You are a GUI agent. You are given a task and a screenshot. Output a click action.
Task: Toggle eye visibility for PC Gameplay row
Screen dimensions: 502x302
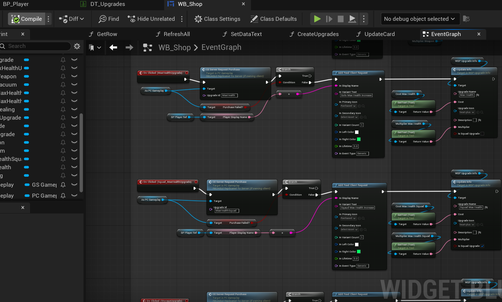(x=74, y=196)
